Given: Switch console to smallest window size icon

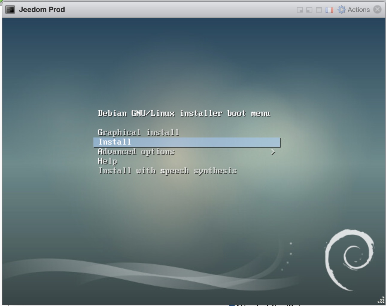Looking at the screenshot, I should (300, 10).
